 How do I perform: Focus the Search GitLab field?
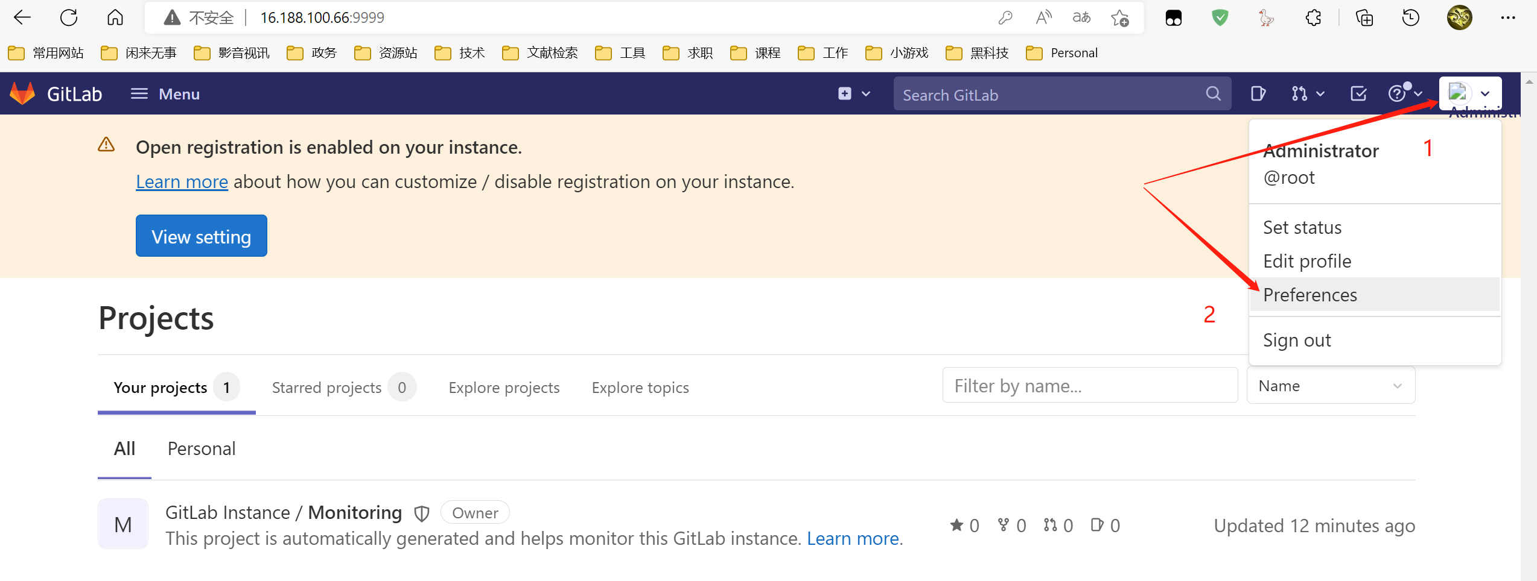point(1062,94)
